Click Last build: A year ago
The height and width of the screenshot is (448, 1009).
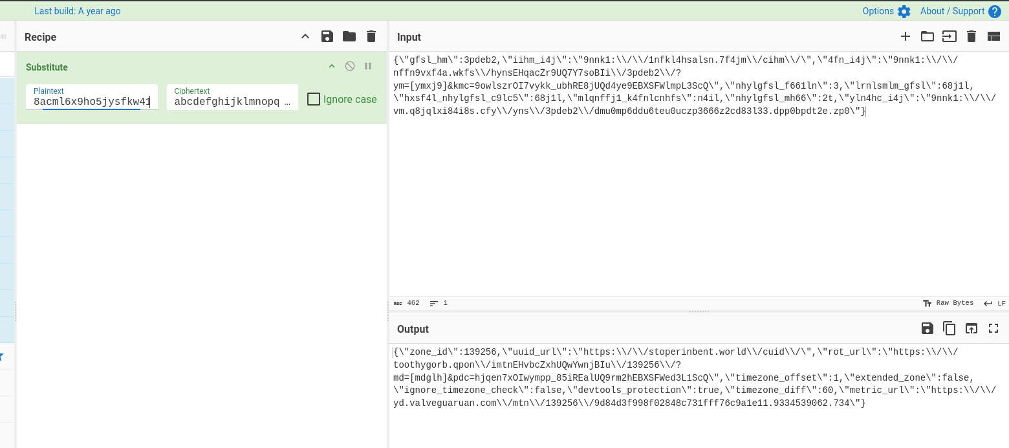pos(78,11)
